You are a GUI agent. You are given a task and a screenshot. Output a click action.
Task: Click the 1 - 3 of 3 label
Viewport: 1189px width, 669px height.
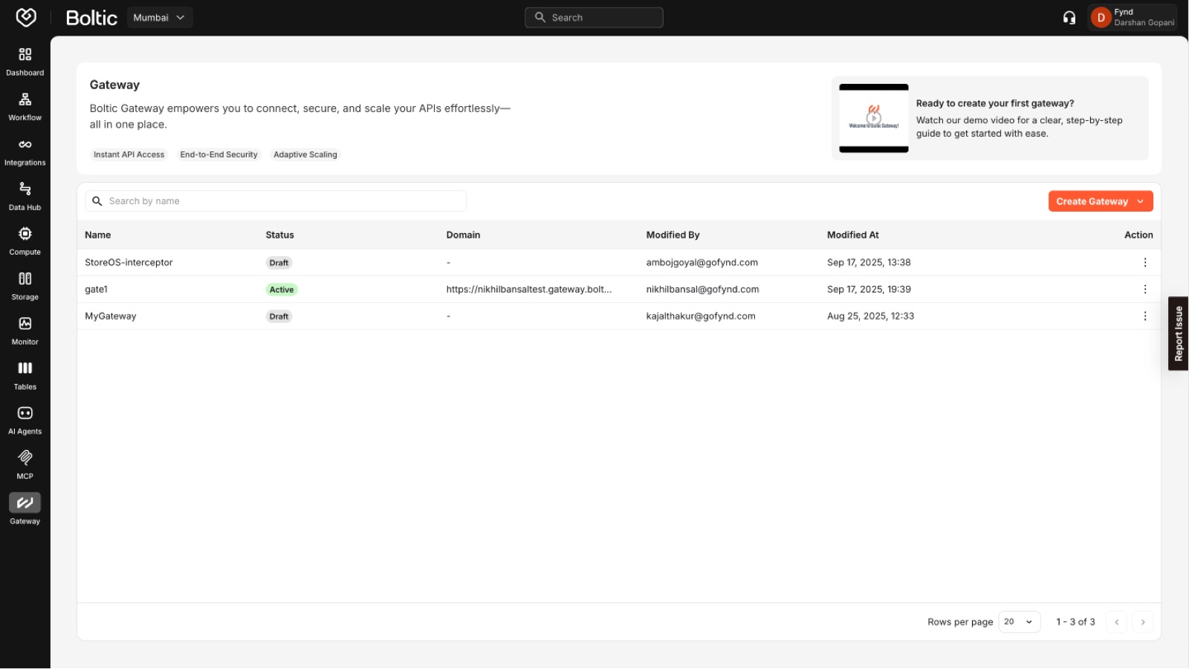(1075, 622)
